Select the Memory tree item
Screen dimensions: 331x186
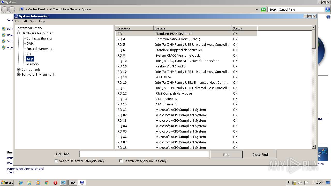33,64
